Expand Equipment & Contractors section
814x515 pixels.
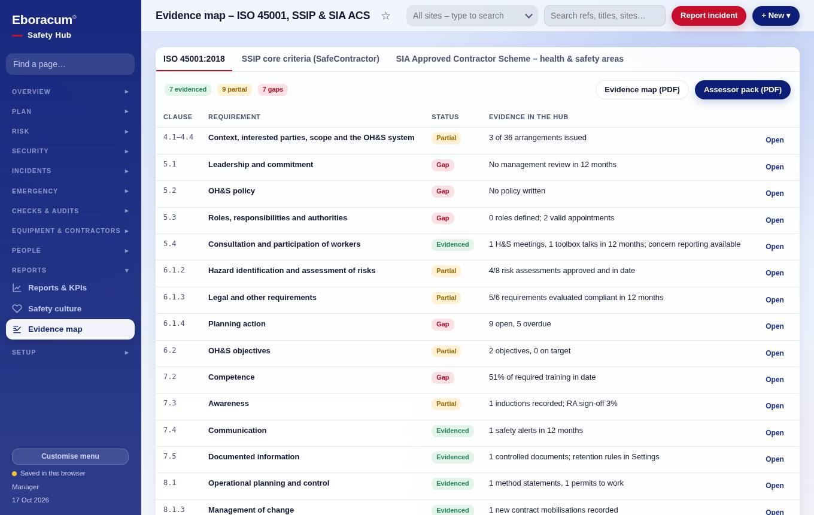(x=70, y=231)
